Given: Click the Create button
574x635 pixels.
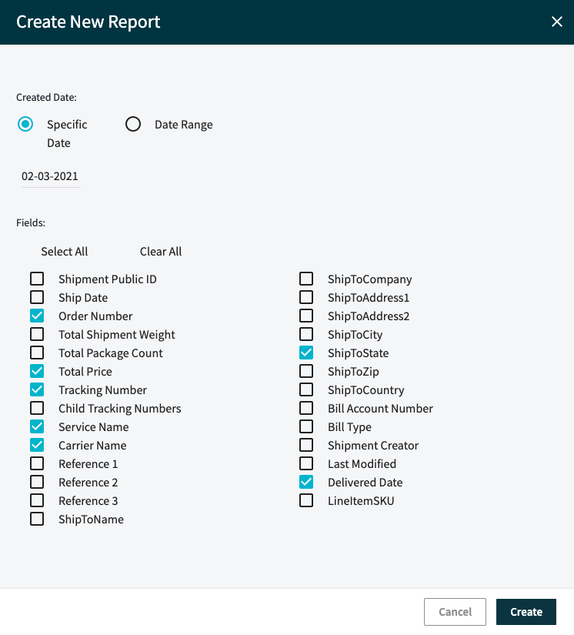Looking at the screenshot, I should coord(526,611).
